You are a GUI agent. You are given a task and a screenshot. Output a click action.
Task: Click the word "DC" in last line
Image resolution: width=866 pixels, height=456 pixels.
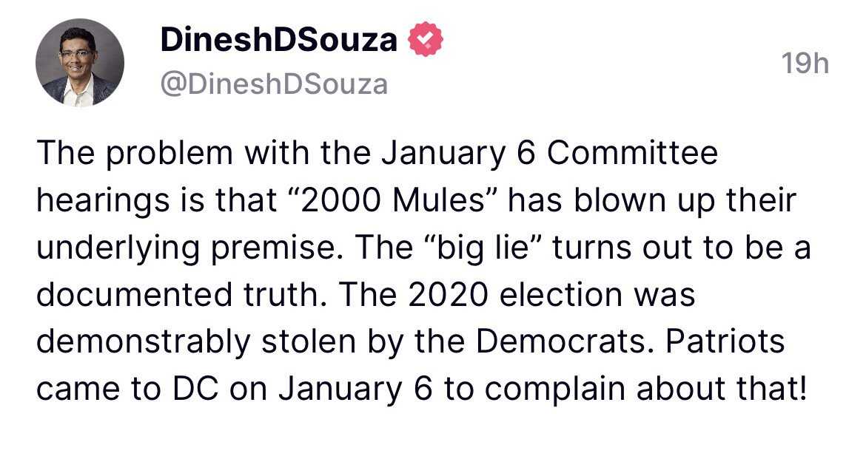click(x=196, y=389)
